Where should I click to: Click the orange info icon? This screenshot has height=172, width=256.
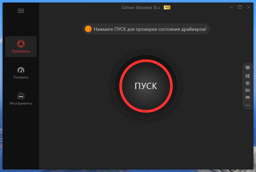point(88,29)
